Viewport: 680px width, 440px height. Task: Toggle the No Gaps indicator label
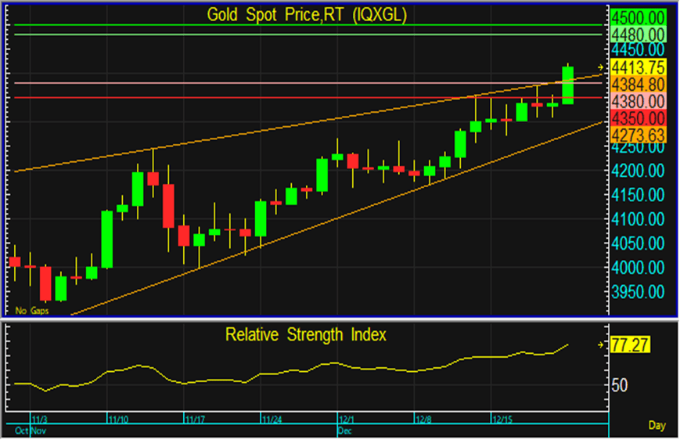(31, 310)
